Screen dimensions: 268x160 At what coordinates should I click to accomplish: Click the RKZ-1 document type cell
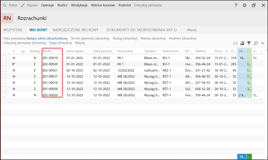point(167,70)
